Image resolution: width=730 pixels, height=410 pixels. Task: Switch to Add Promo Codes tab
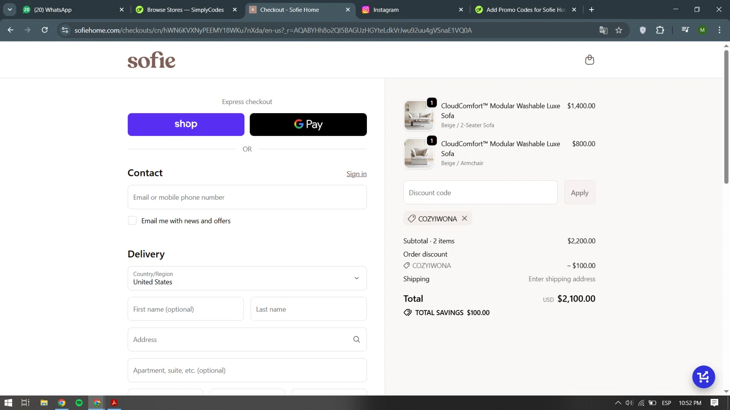tap(526, 10)
